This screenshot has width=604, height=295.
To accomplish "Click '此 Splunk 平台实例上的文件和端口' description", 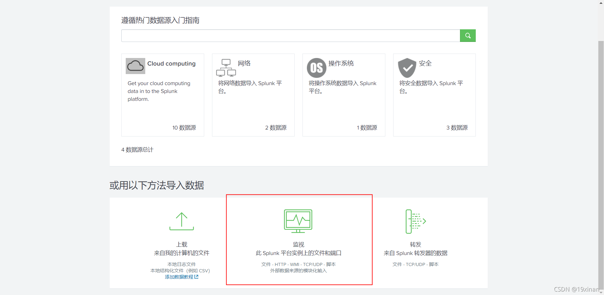I will tap(298, 253).
